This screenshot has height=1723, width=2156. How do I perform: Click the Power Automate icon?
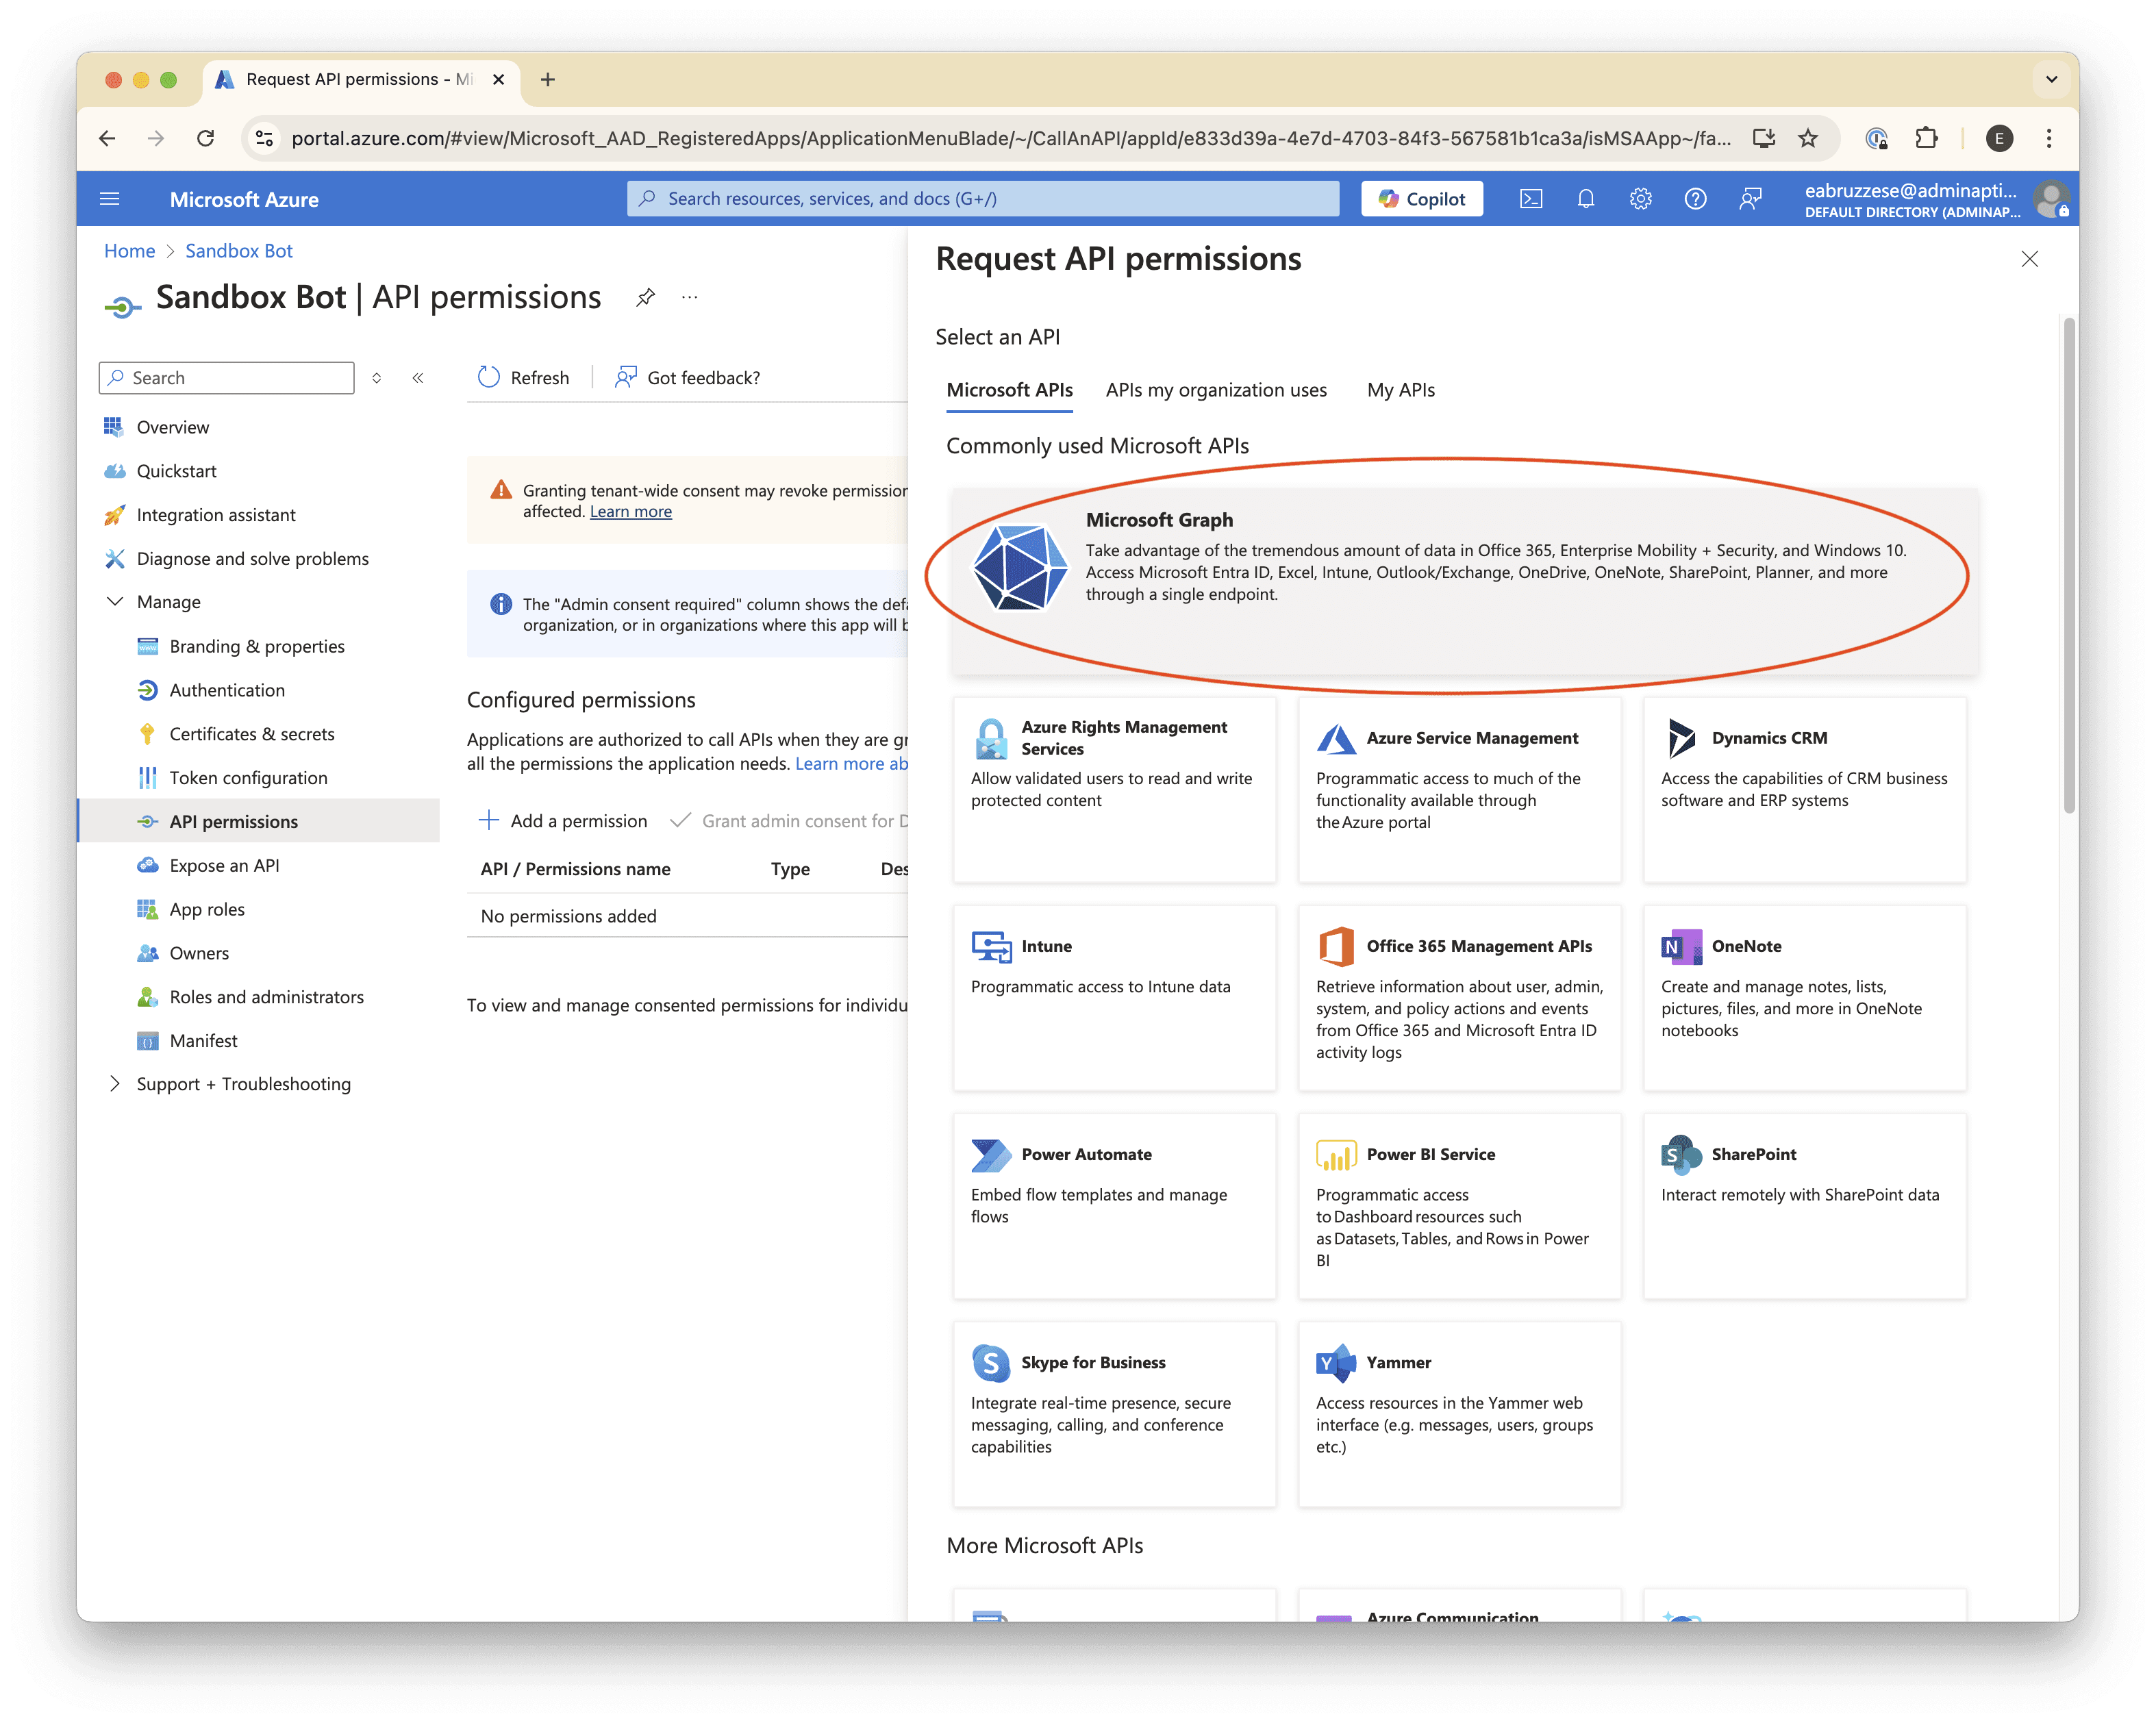pyautogui.click(x=991, y=1154)
